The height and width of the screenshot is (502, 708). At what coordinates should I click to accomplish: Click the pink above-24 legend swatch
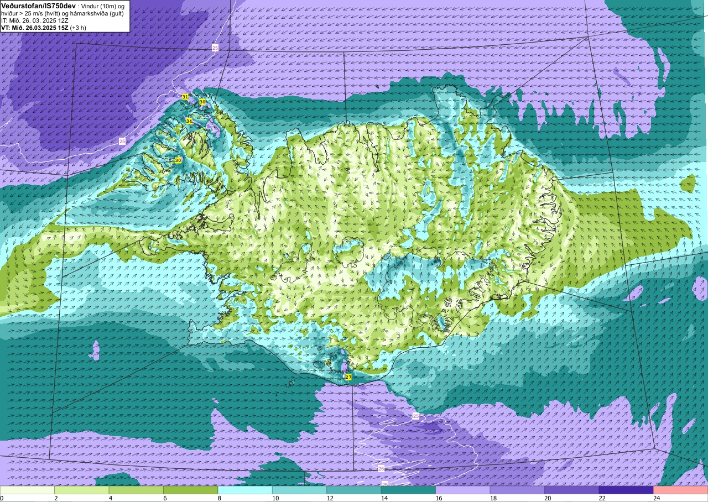pos(681,490)
